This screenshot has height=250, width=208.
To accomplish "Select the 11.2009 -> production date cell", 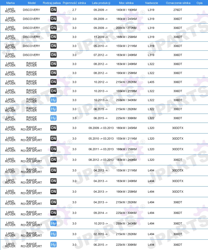I will pyautogui.click(x=101, y=37).
